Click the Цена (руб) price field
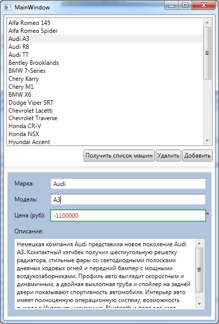 click(128, 216)
